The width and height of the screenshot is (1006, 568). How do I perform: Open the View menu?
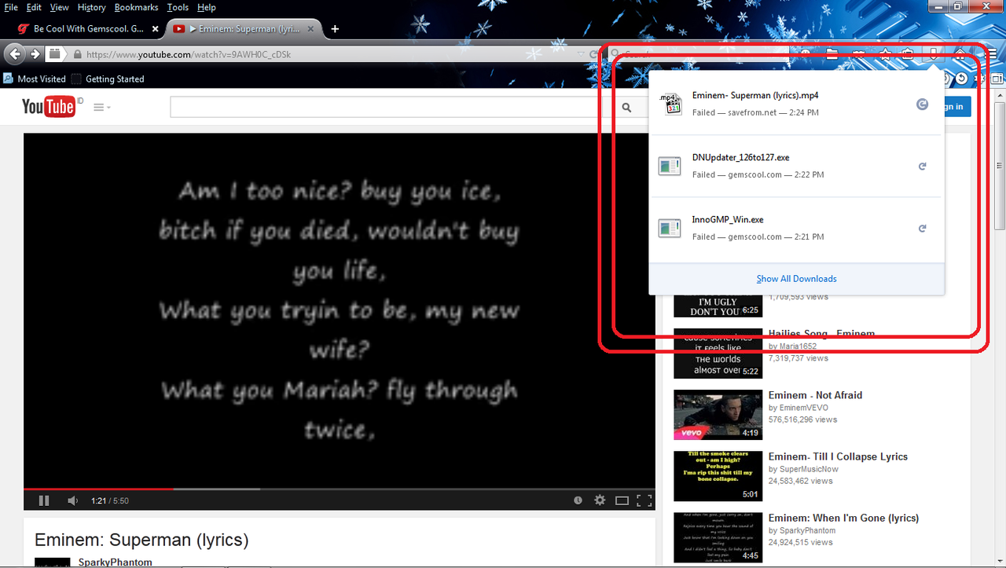coord(59,7)
